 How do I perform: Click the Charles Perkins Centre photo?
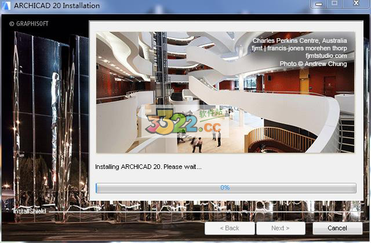(x=225, y=92)
